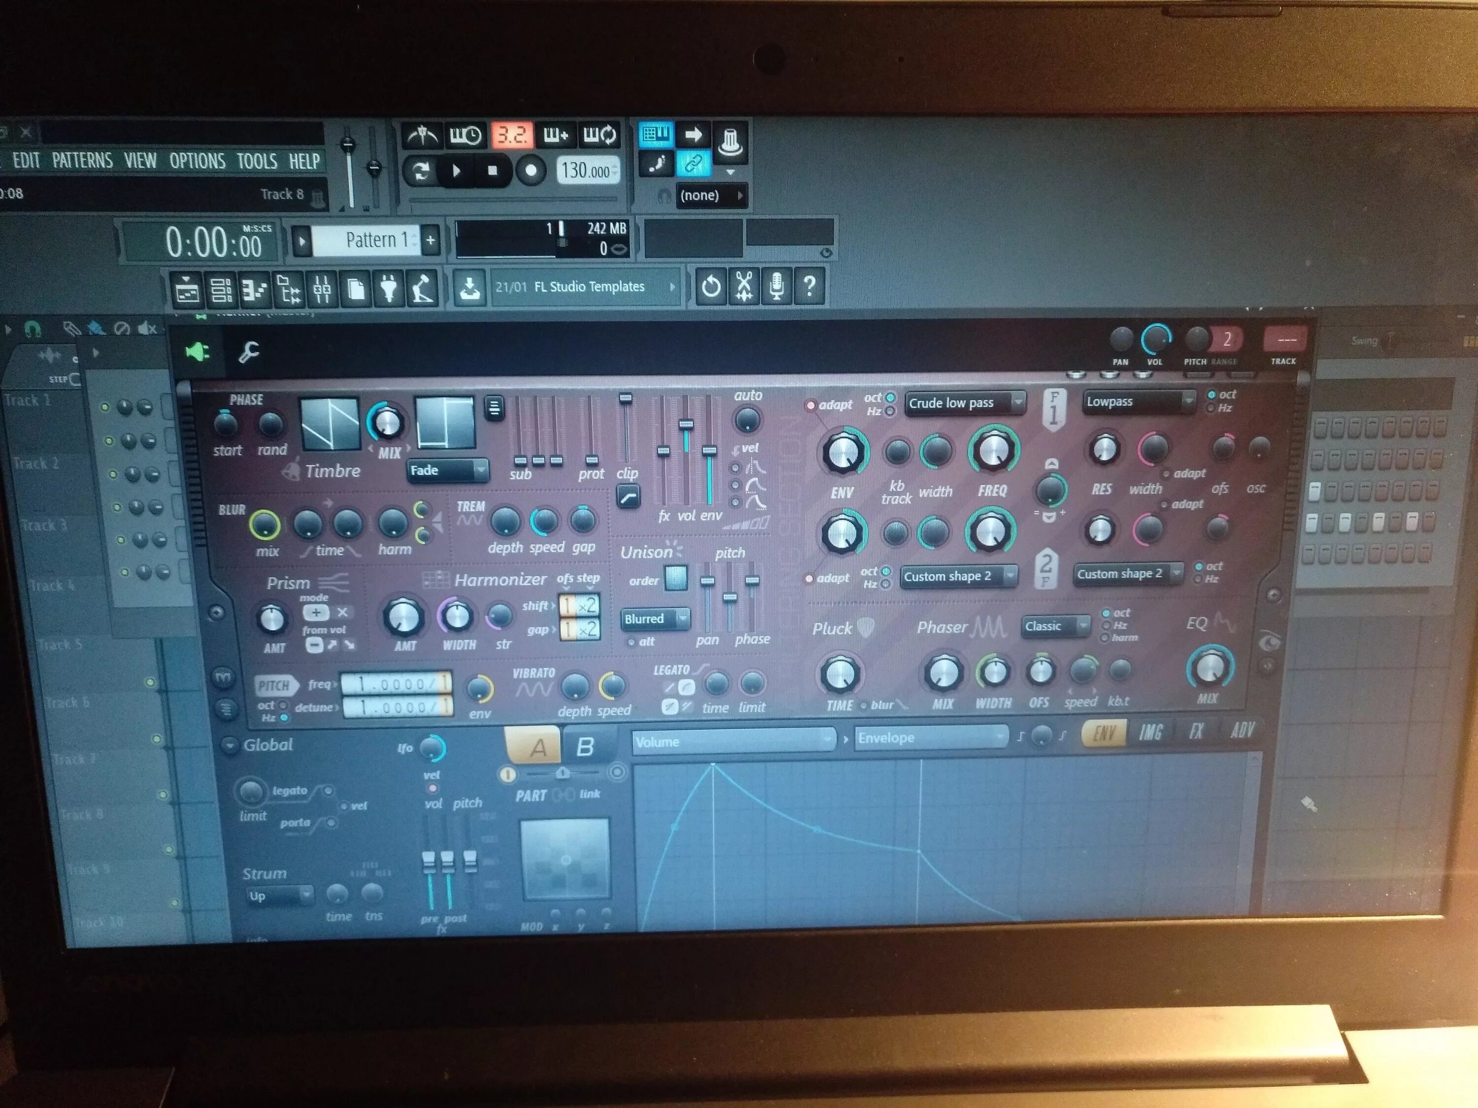The width and height of the screenshot is (1478, 1108).
Task: Select Hz mode for filter 1 cutoff
Action: 891,412
